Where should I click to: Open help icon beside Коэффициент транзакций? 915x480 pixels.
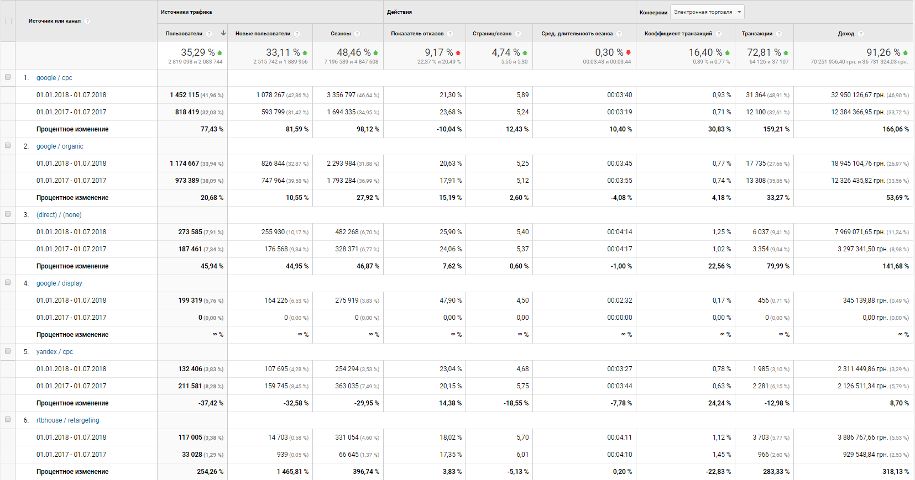click(x=719, y=34)
